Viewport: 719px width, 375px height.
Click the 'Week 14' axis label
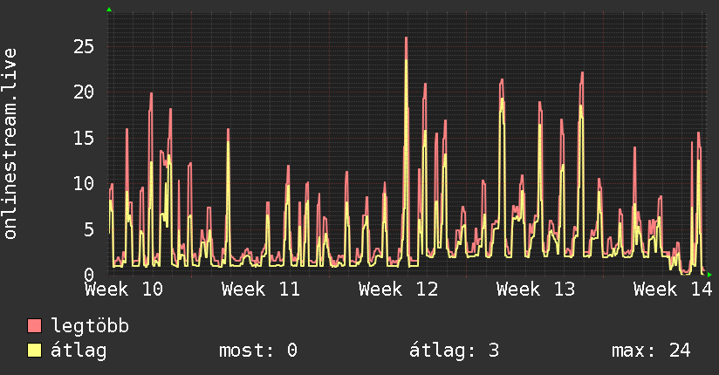tap(673, 290)
